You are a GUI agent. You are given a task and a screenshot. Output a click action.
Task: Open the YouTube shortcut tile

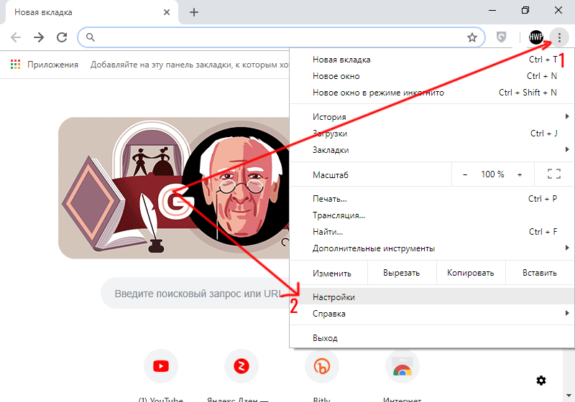click(161, 366)
